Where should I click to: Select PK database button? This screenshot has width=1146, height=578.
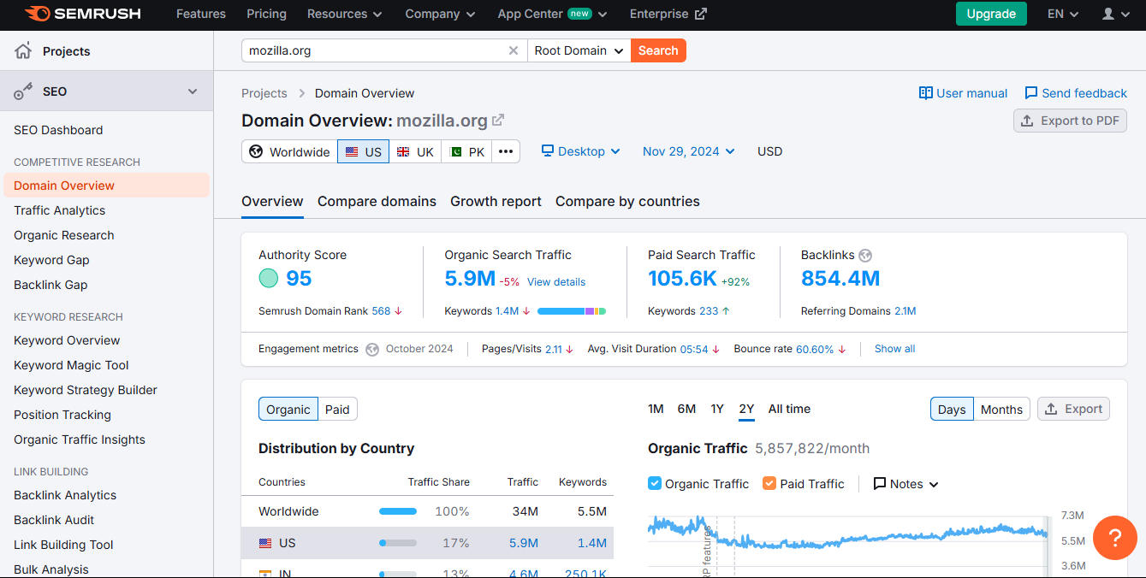click(x=467, y=151)
